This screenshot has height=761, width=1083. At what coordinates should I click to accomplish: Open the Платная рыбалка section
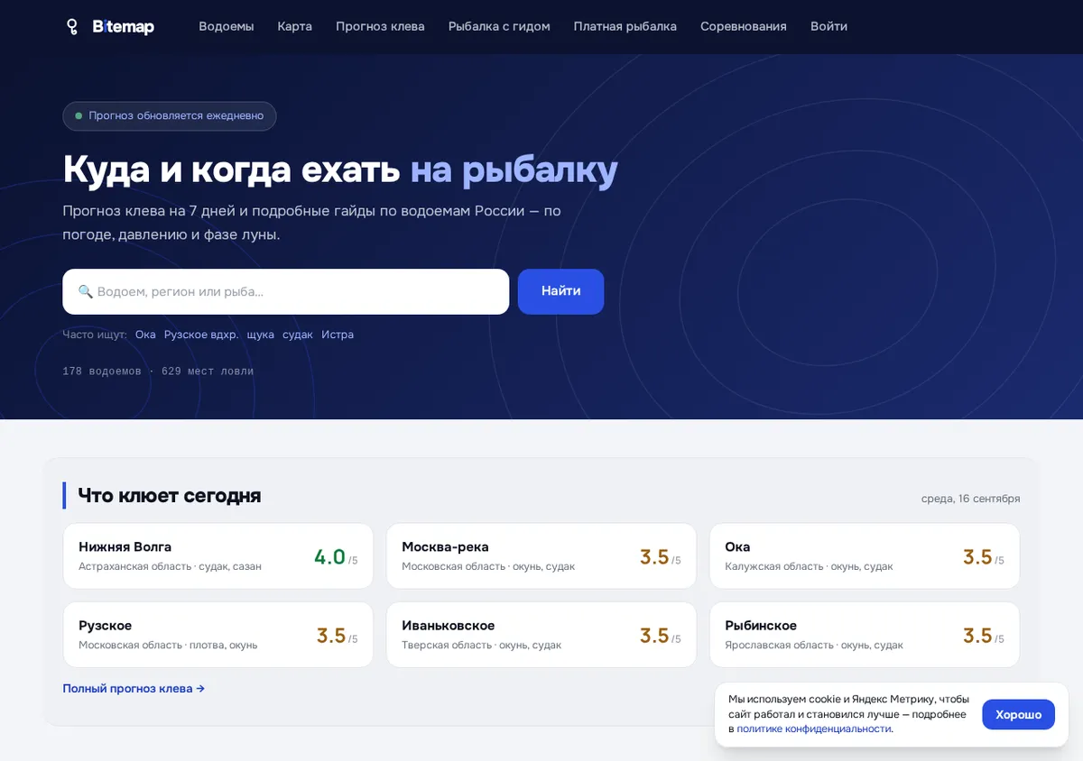coord(625,27)
